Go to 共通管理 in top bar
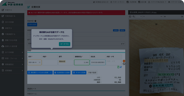The height and width of the screenshot is (96, 184). [131, 2]
